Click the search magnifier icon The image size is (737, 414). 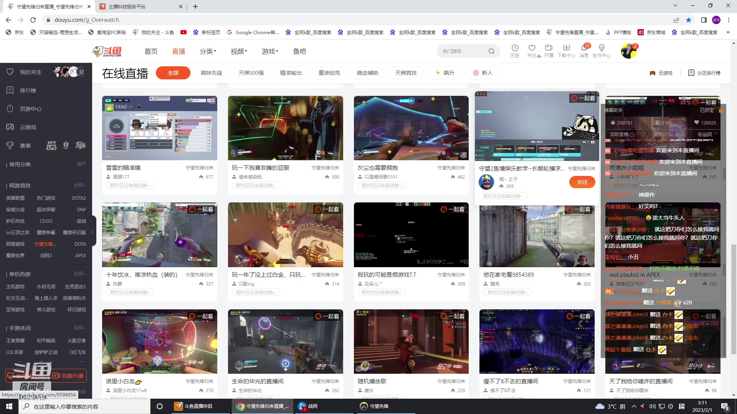click(491, 51)
